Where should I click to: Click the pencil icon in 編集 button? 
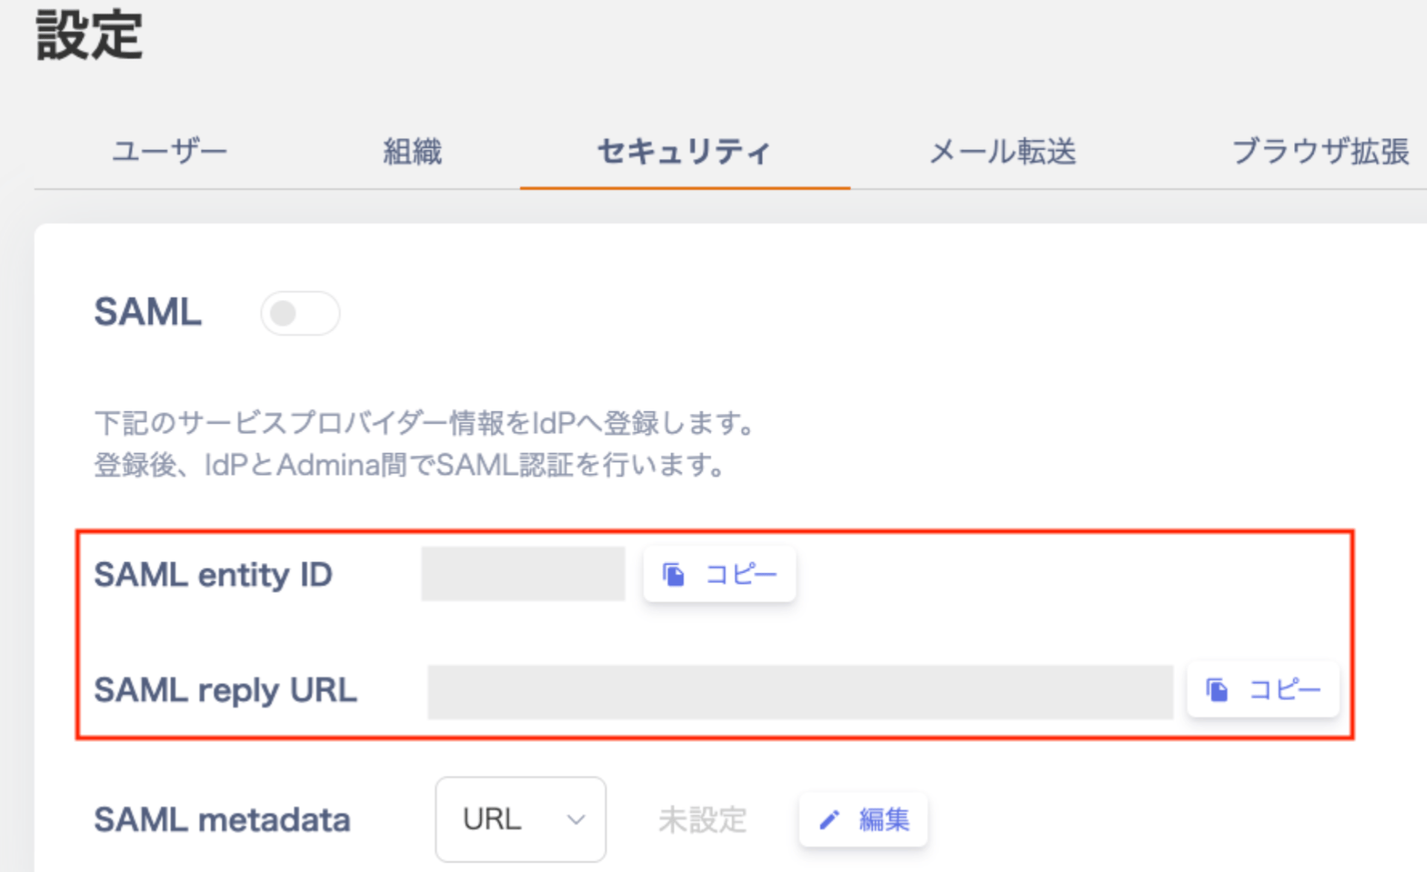[829, 820]
